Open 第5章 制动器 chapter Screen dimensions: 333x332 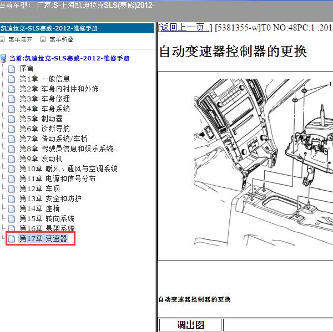pos(41,119)
